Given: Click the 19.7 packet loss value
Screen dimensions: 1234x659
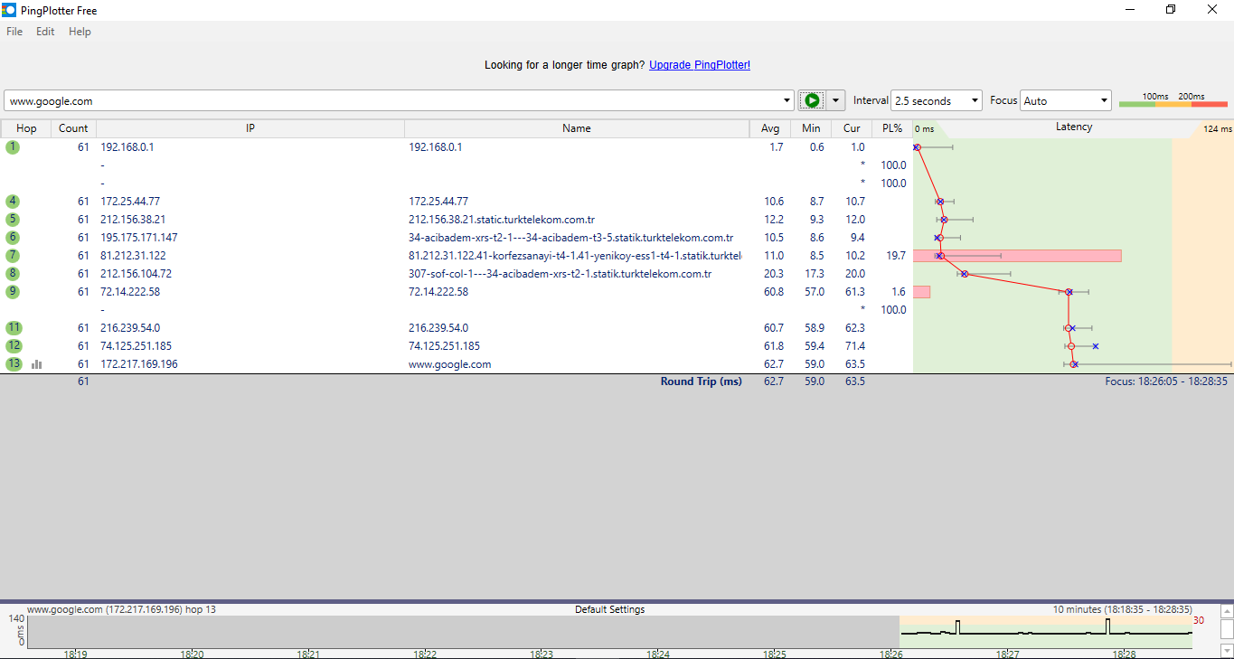Looking at the screenshot, I should [896, 256].
